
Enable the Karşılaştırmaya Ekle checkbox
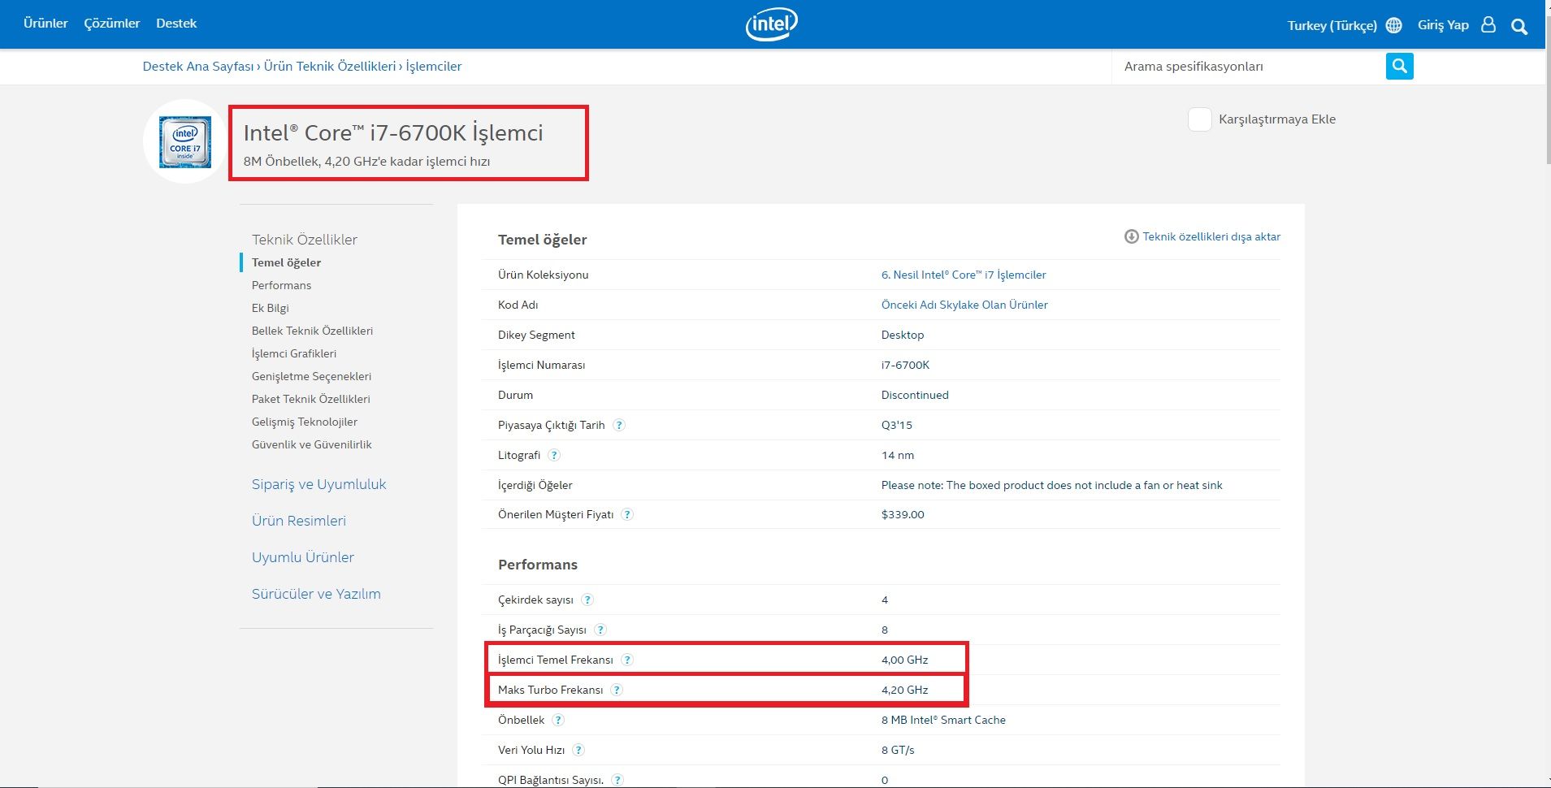coord(1199,119)
